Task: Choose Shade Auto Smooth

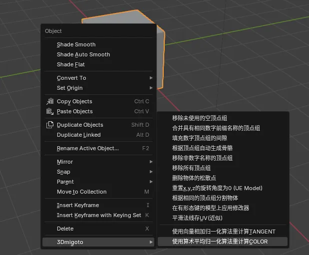Action: click(x=98, y=54)
